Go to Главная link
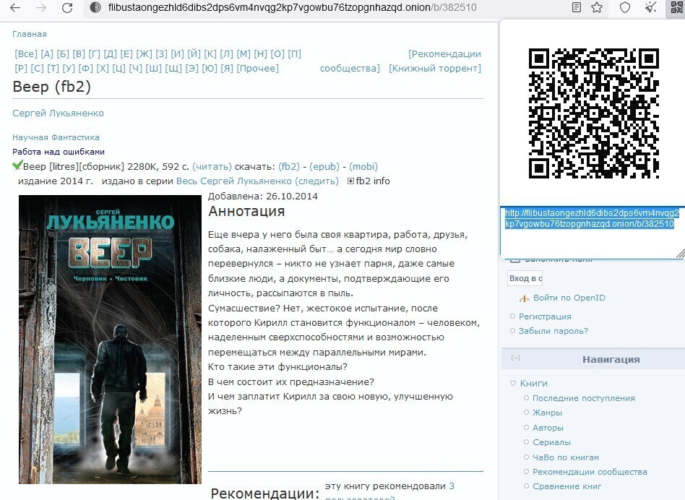Viewport: 685px width, 500px height. click(30, 34)
